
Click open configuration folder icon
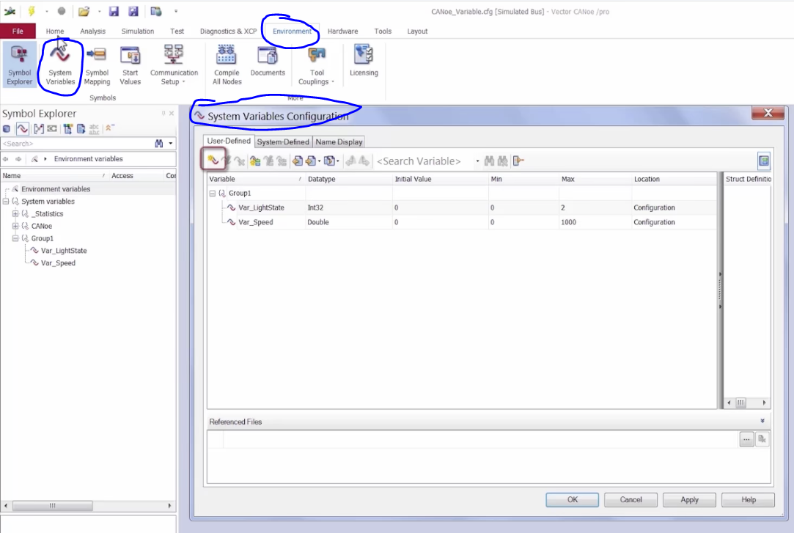point(84,11)
